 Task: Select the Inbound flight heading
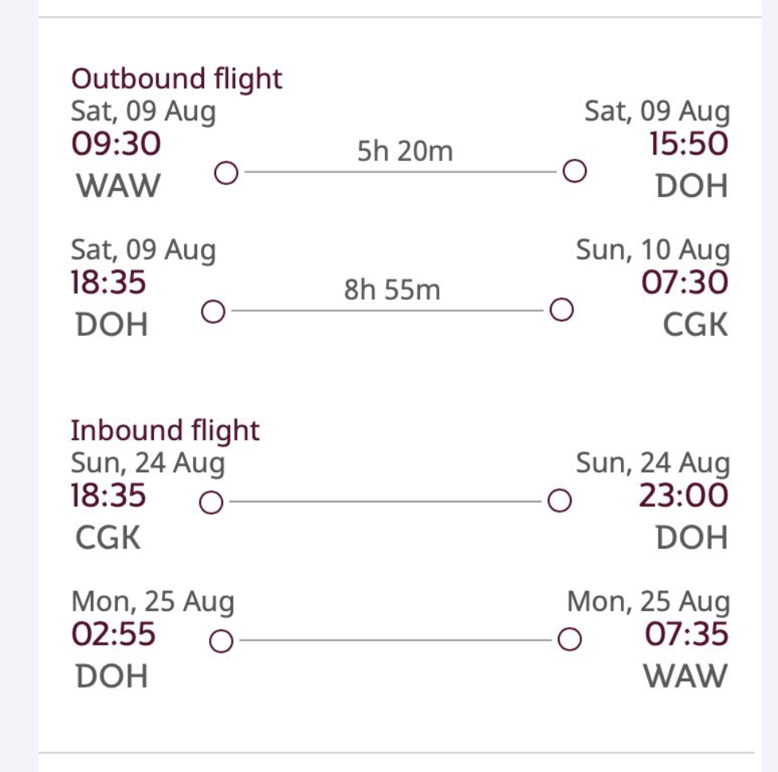pyautogui.click(x=165, y=431)
